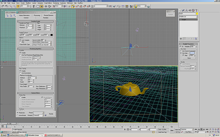Click the Spatial Contrast black color swatch
The height and width of the screenshot is (137, 220).
coord(52,35)
